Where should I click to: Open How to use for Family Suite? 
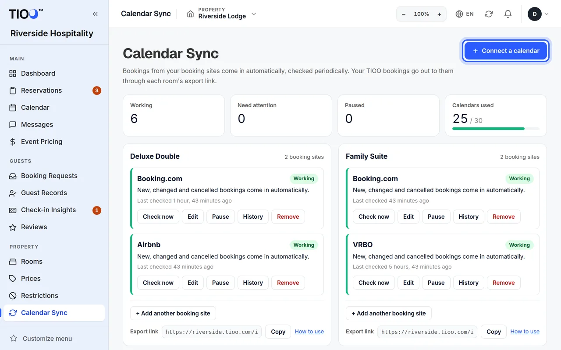(x=525, y=332)
